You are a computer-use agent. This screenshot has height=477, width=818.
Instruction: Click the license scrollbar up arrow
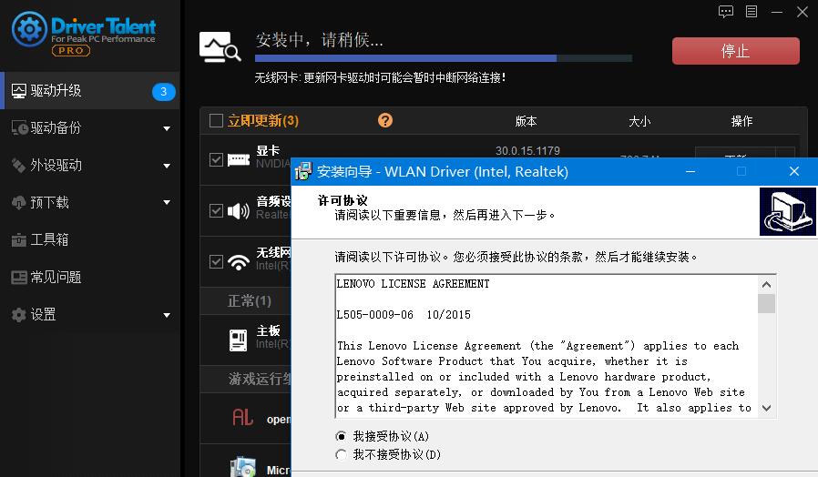[x=766, y=285]
